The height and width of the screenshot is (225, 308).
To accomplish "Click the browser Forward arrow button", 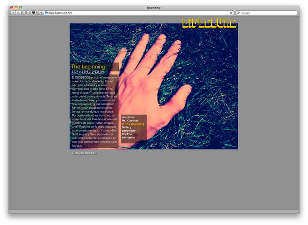I will pyautogui.click(x=18, y=13).
